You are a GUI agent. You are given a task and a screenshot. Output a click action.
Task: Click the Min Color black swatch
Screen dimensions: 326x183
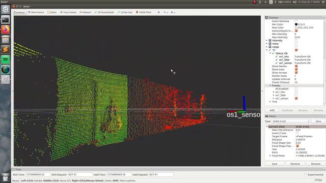coord(296,24)
